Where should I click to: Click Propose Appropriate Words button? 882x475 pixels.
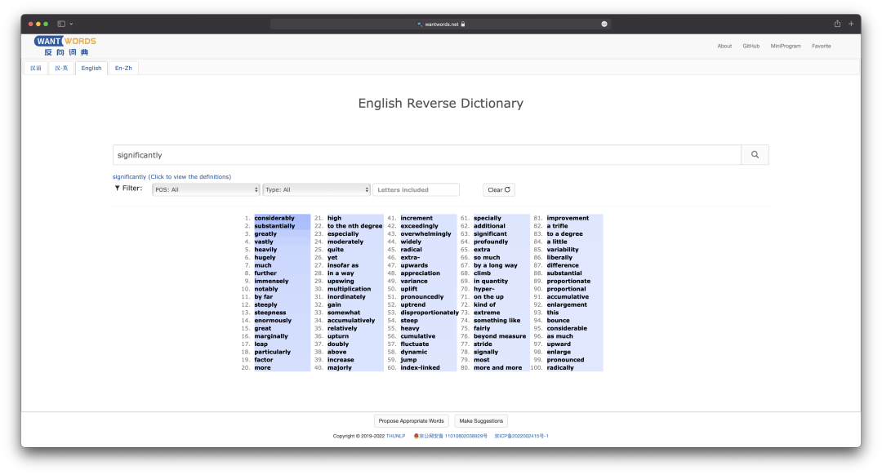411,421
